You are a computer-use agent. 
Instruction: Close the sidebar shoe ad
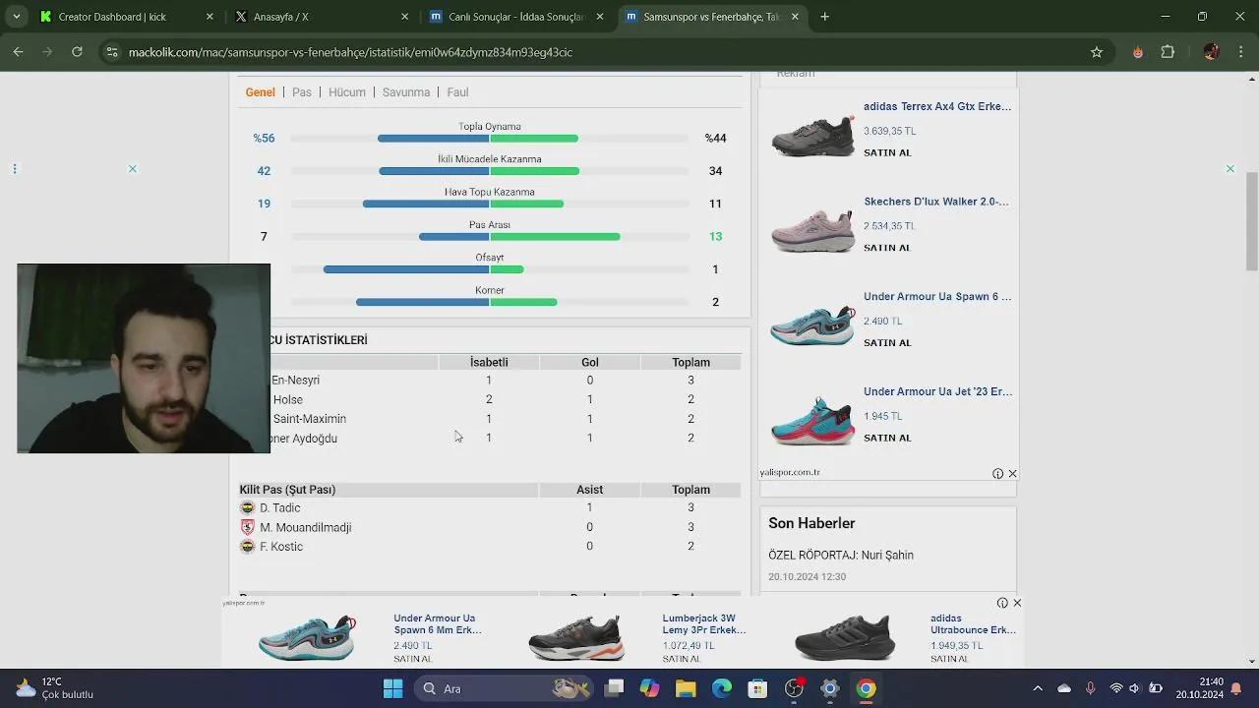click(1012, 474)
